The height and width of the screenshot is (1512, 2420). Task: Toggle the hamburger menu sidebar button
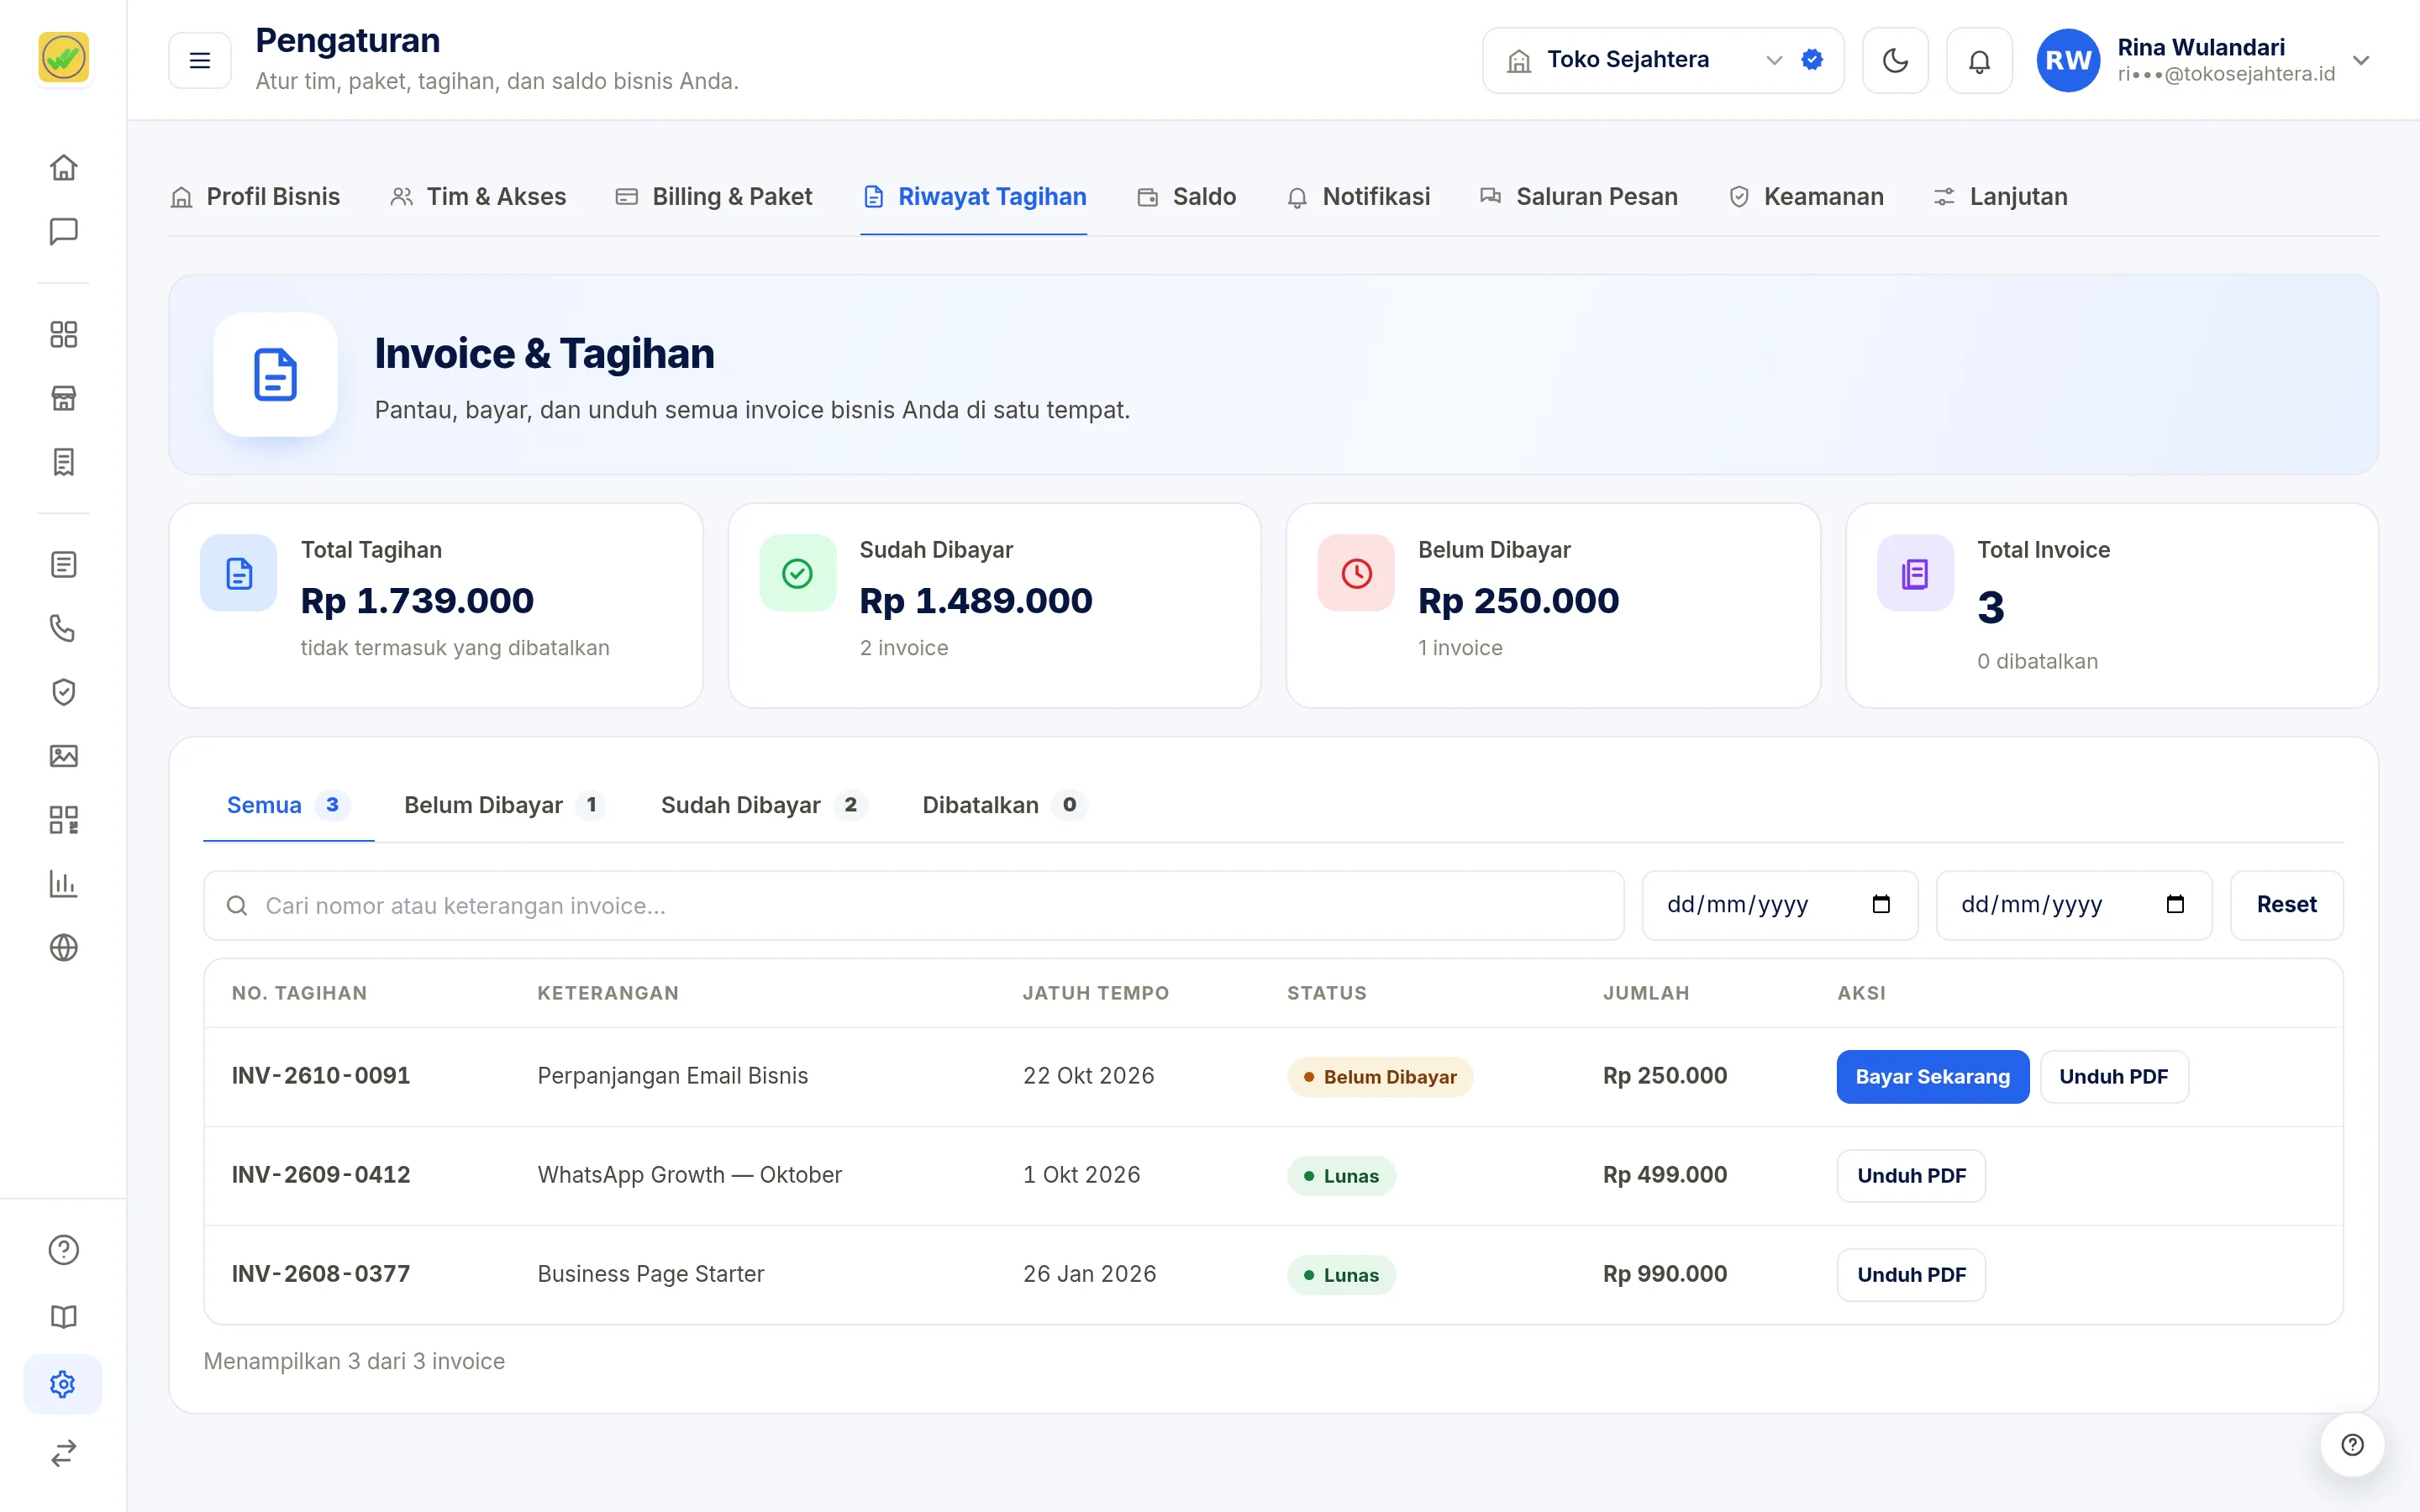click(x=200, y=60)
